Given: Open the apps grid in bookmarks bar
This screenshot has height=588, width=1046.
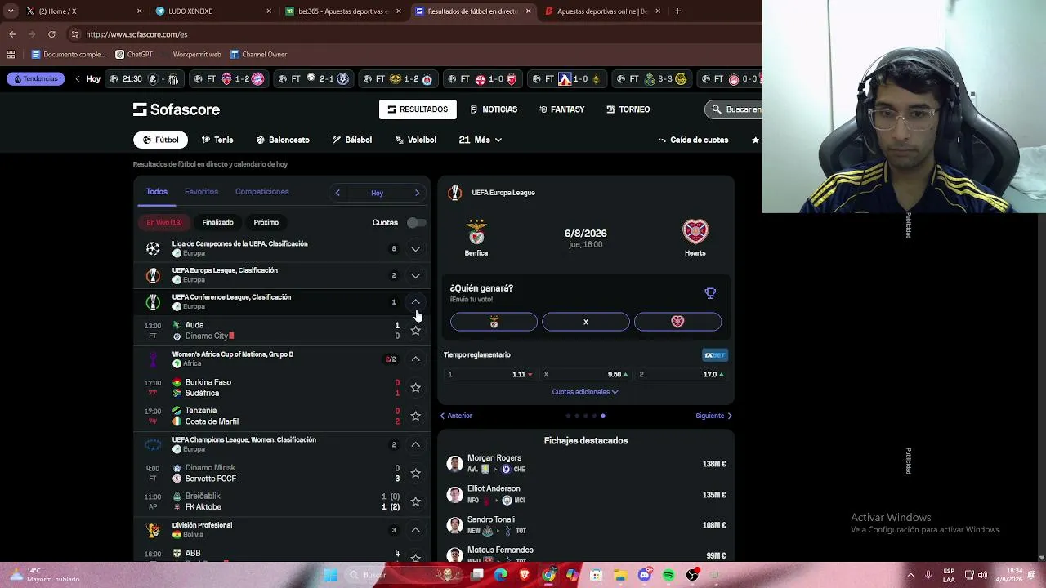Looking at the screenshot, I should pyautogui.click(x=11, y=55).
